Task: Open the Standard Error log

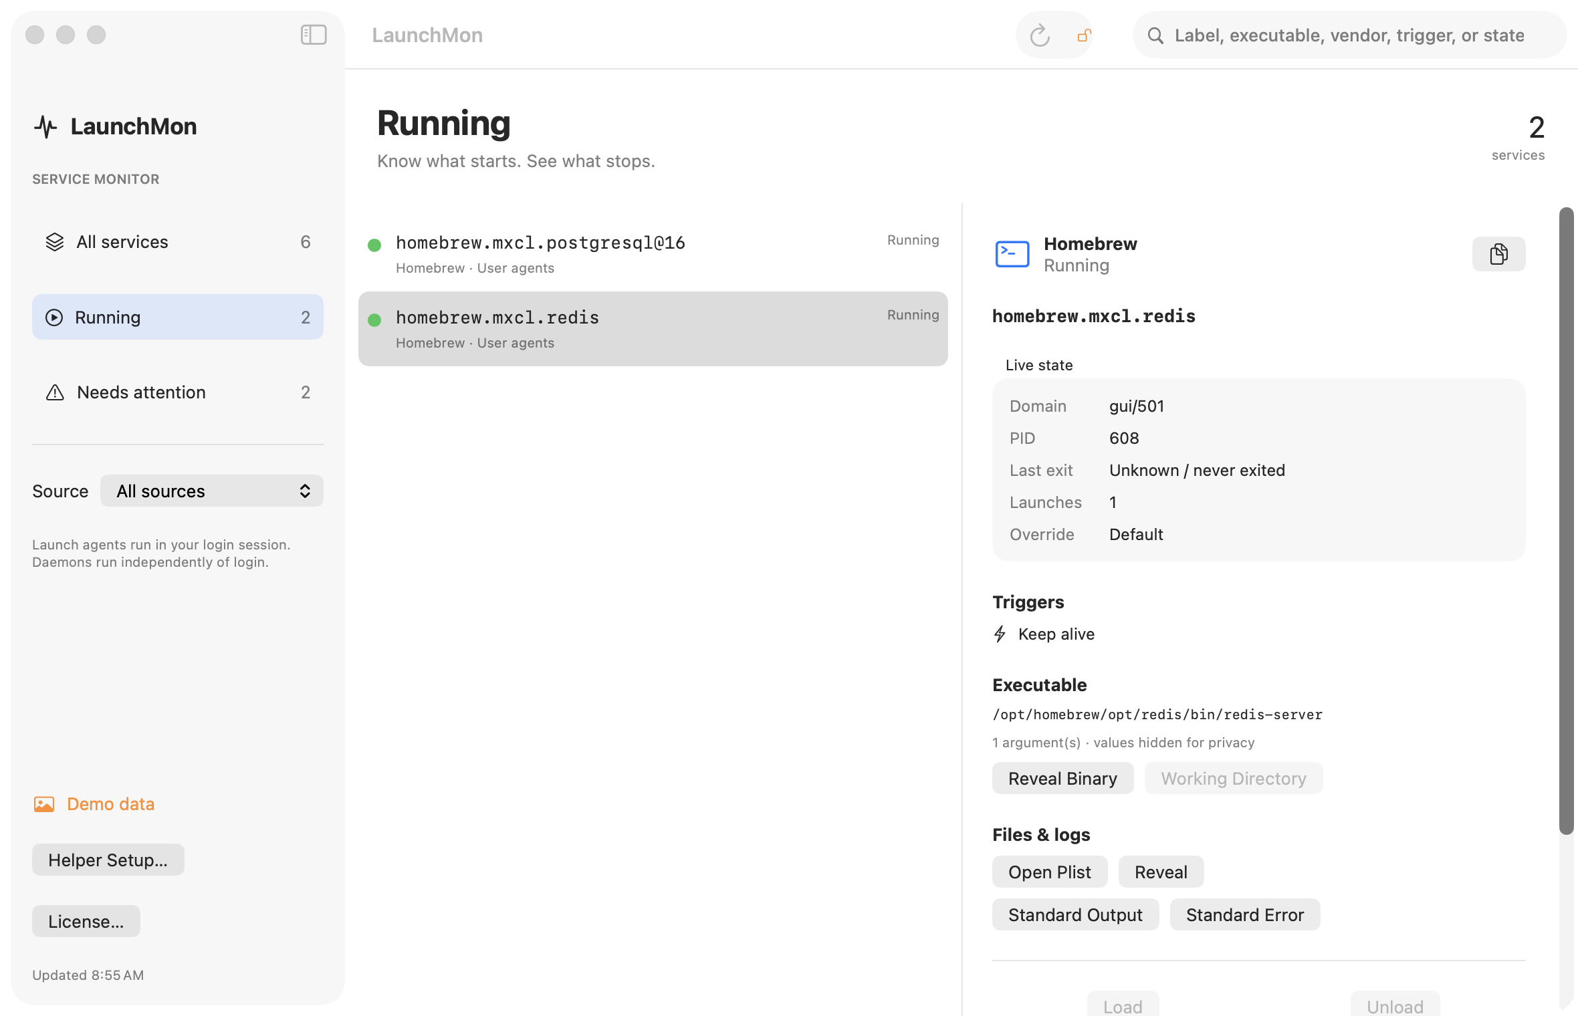Action: pyautogui.click(x=1245, y=915)
